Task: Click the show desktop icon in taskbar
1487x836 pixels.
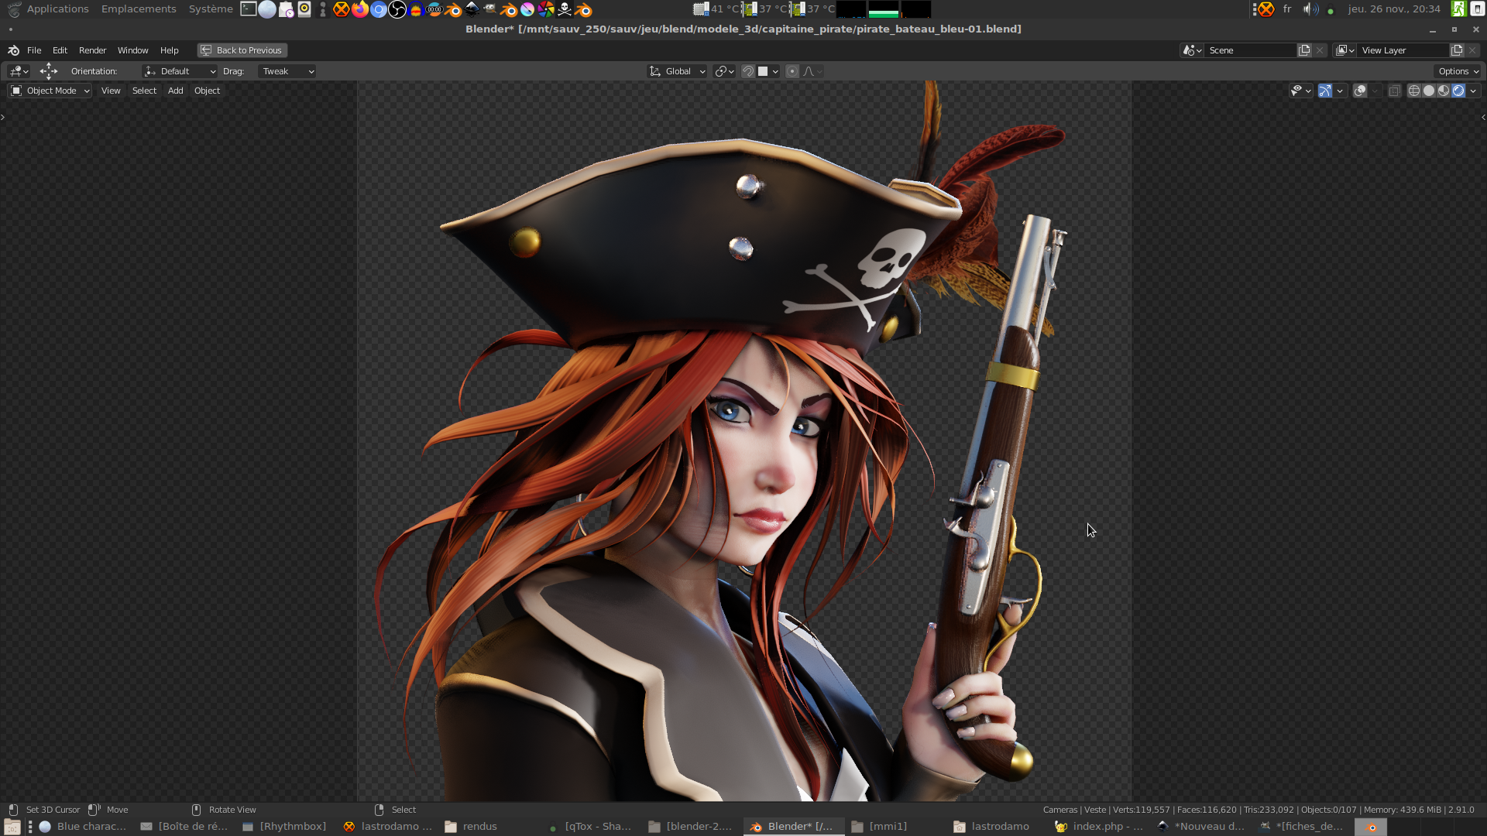Action: pyautogui.click(x=12, y=827)
